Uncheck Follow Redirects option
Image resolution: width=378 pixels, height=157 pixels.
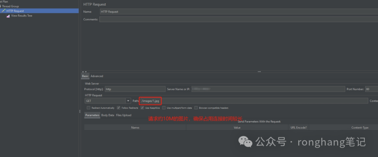[x=119, y=108]
